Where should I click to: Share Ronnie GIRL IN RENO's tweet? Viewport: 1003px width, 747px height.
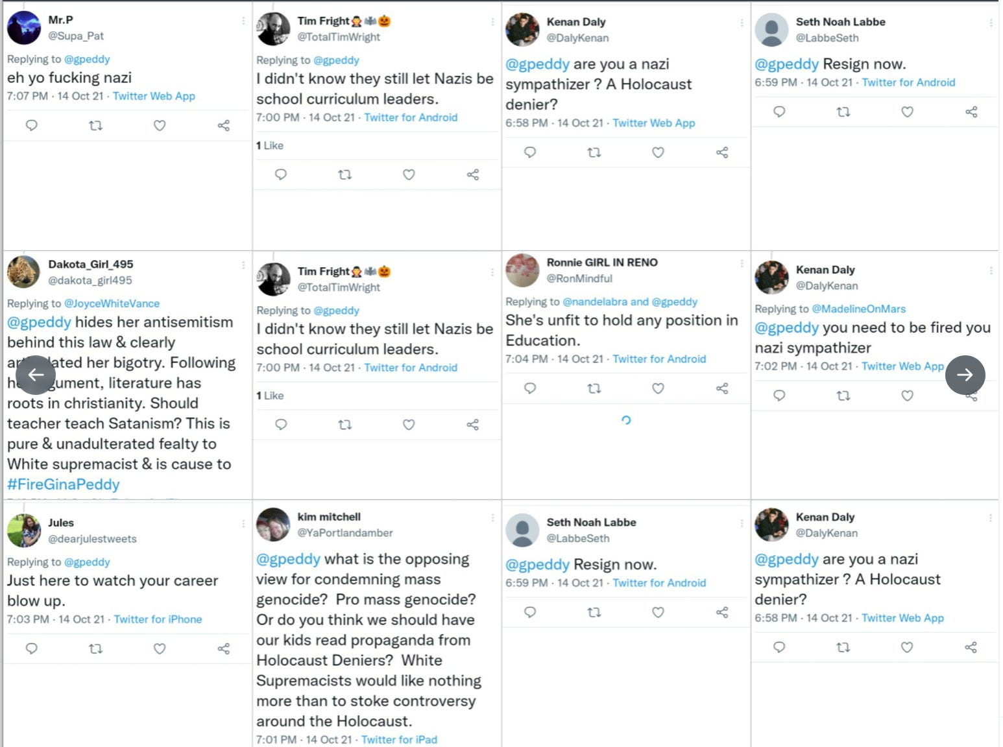(722, 388)
